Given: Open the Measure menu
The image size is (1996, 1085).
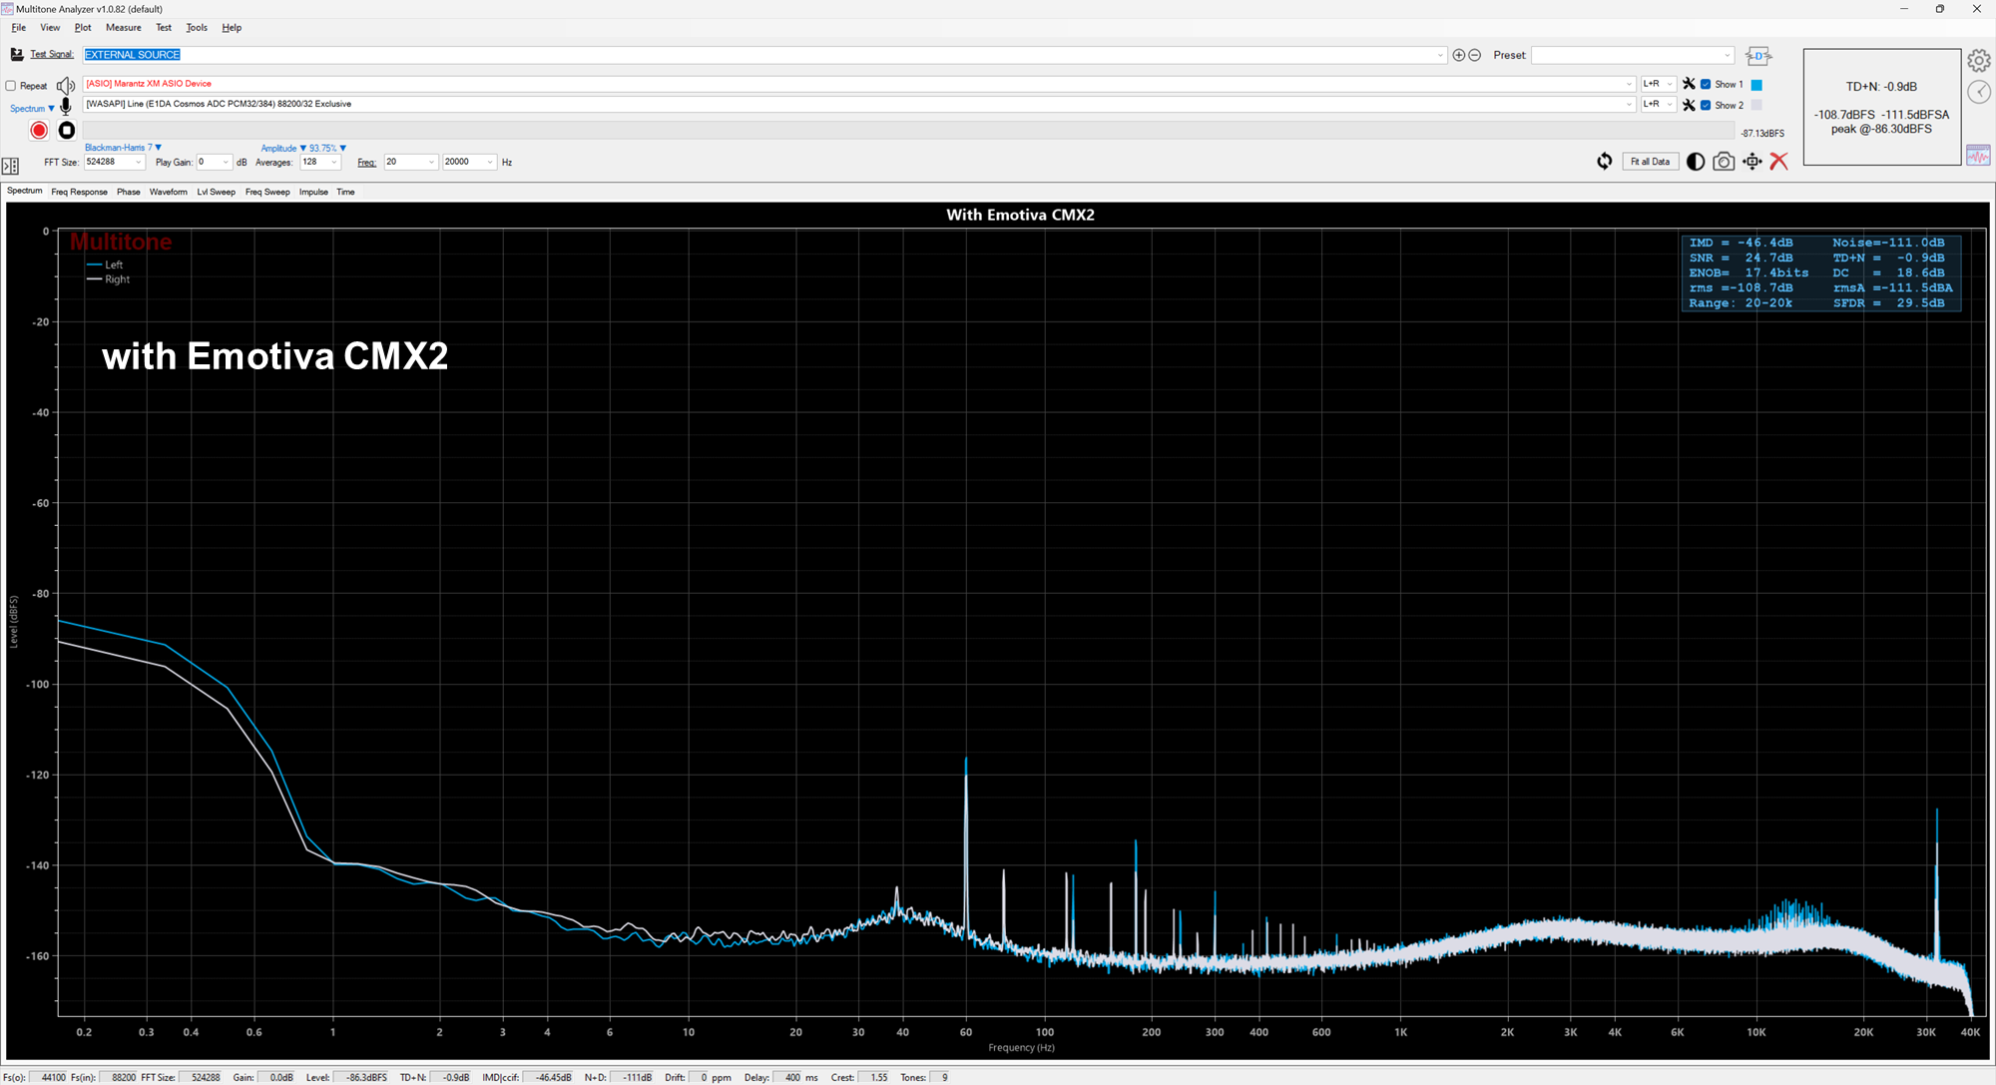Looking at the screenshot, I should [x=124, y=27].
